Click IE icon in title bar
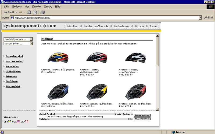 pyautogui.click(x=2, y=2)
